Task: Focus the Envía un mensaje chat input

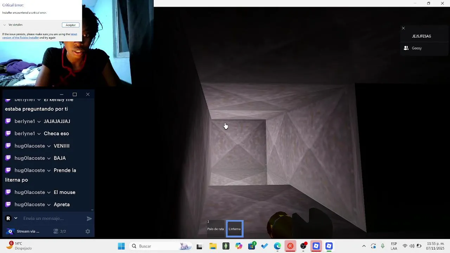Action: [53, 219]
